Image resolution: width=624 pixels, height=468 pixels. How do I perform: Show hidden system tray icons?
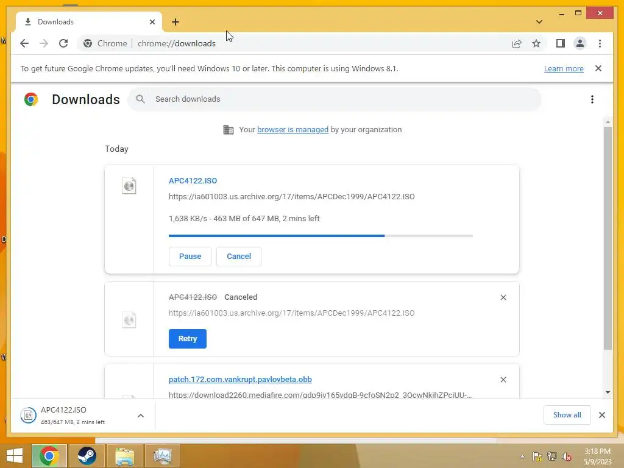522,456
